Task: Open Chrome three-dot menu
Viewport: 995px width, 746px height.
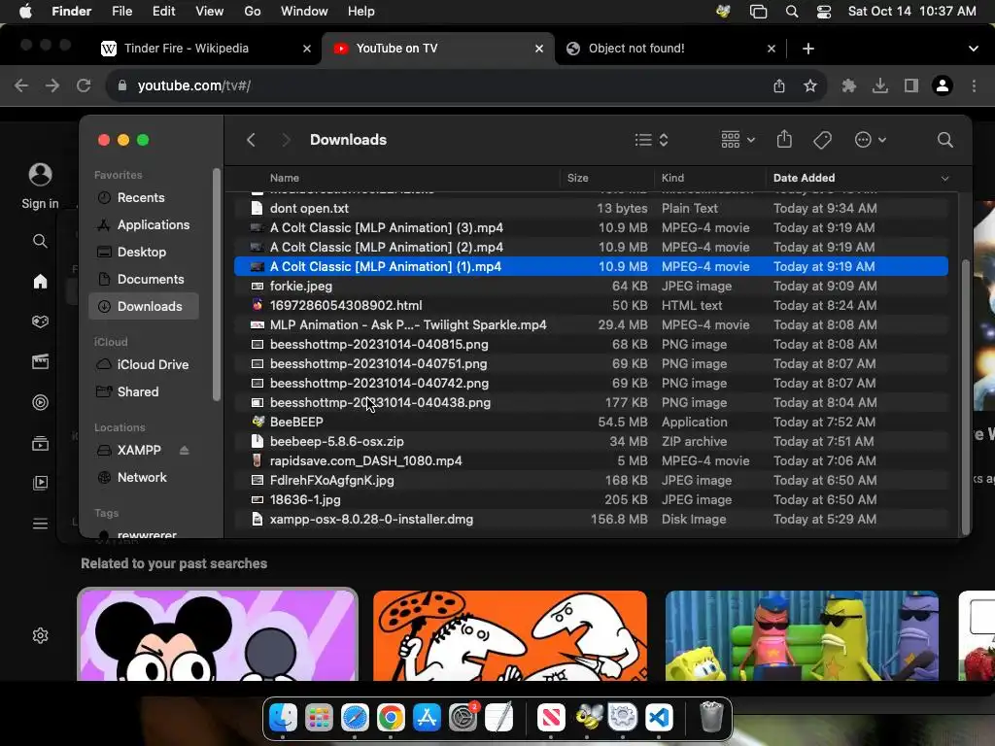Action: coord(974,85)
